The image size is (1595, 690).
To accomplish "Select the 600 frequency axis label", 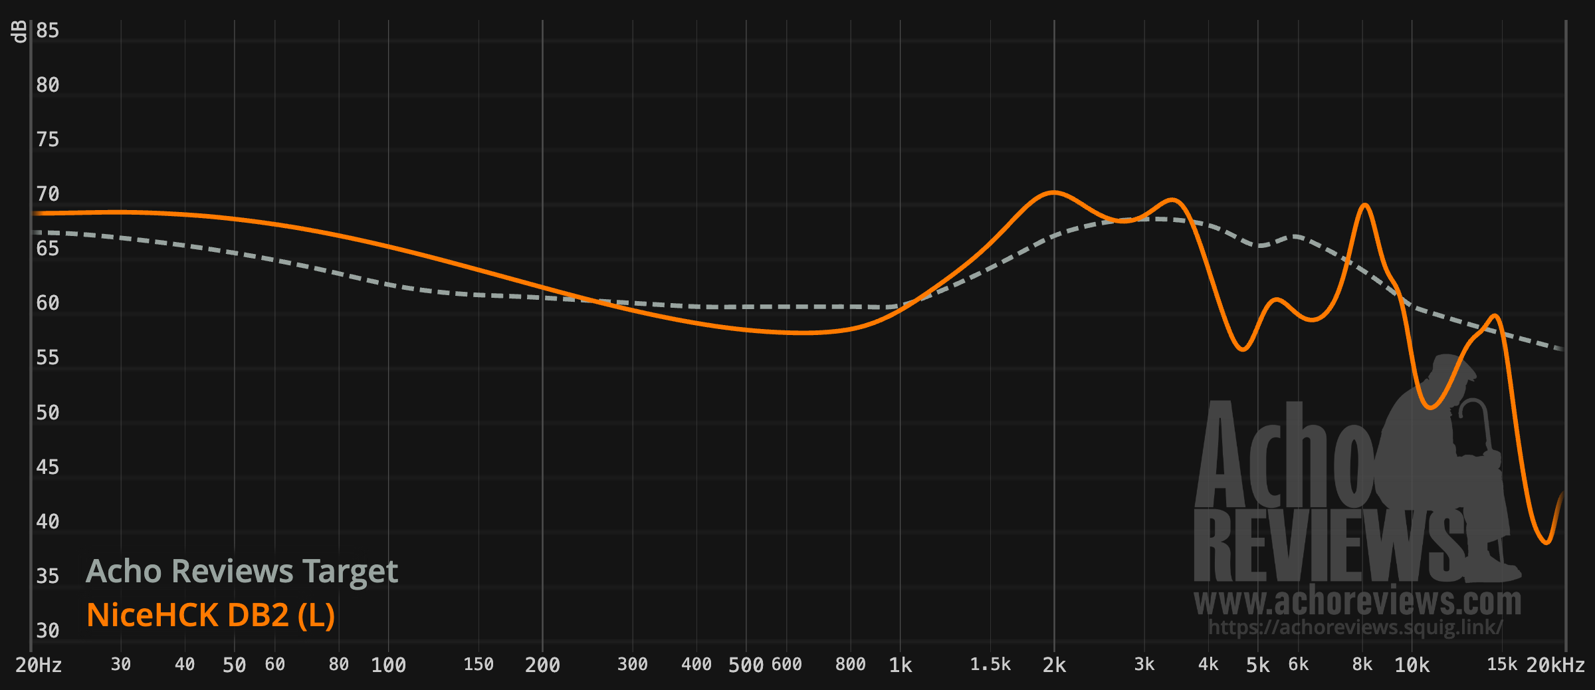I will click(x=787, y=664).
